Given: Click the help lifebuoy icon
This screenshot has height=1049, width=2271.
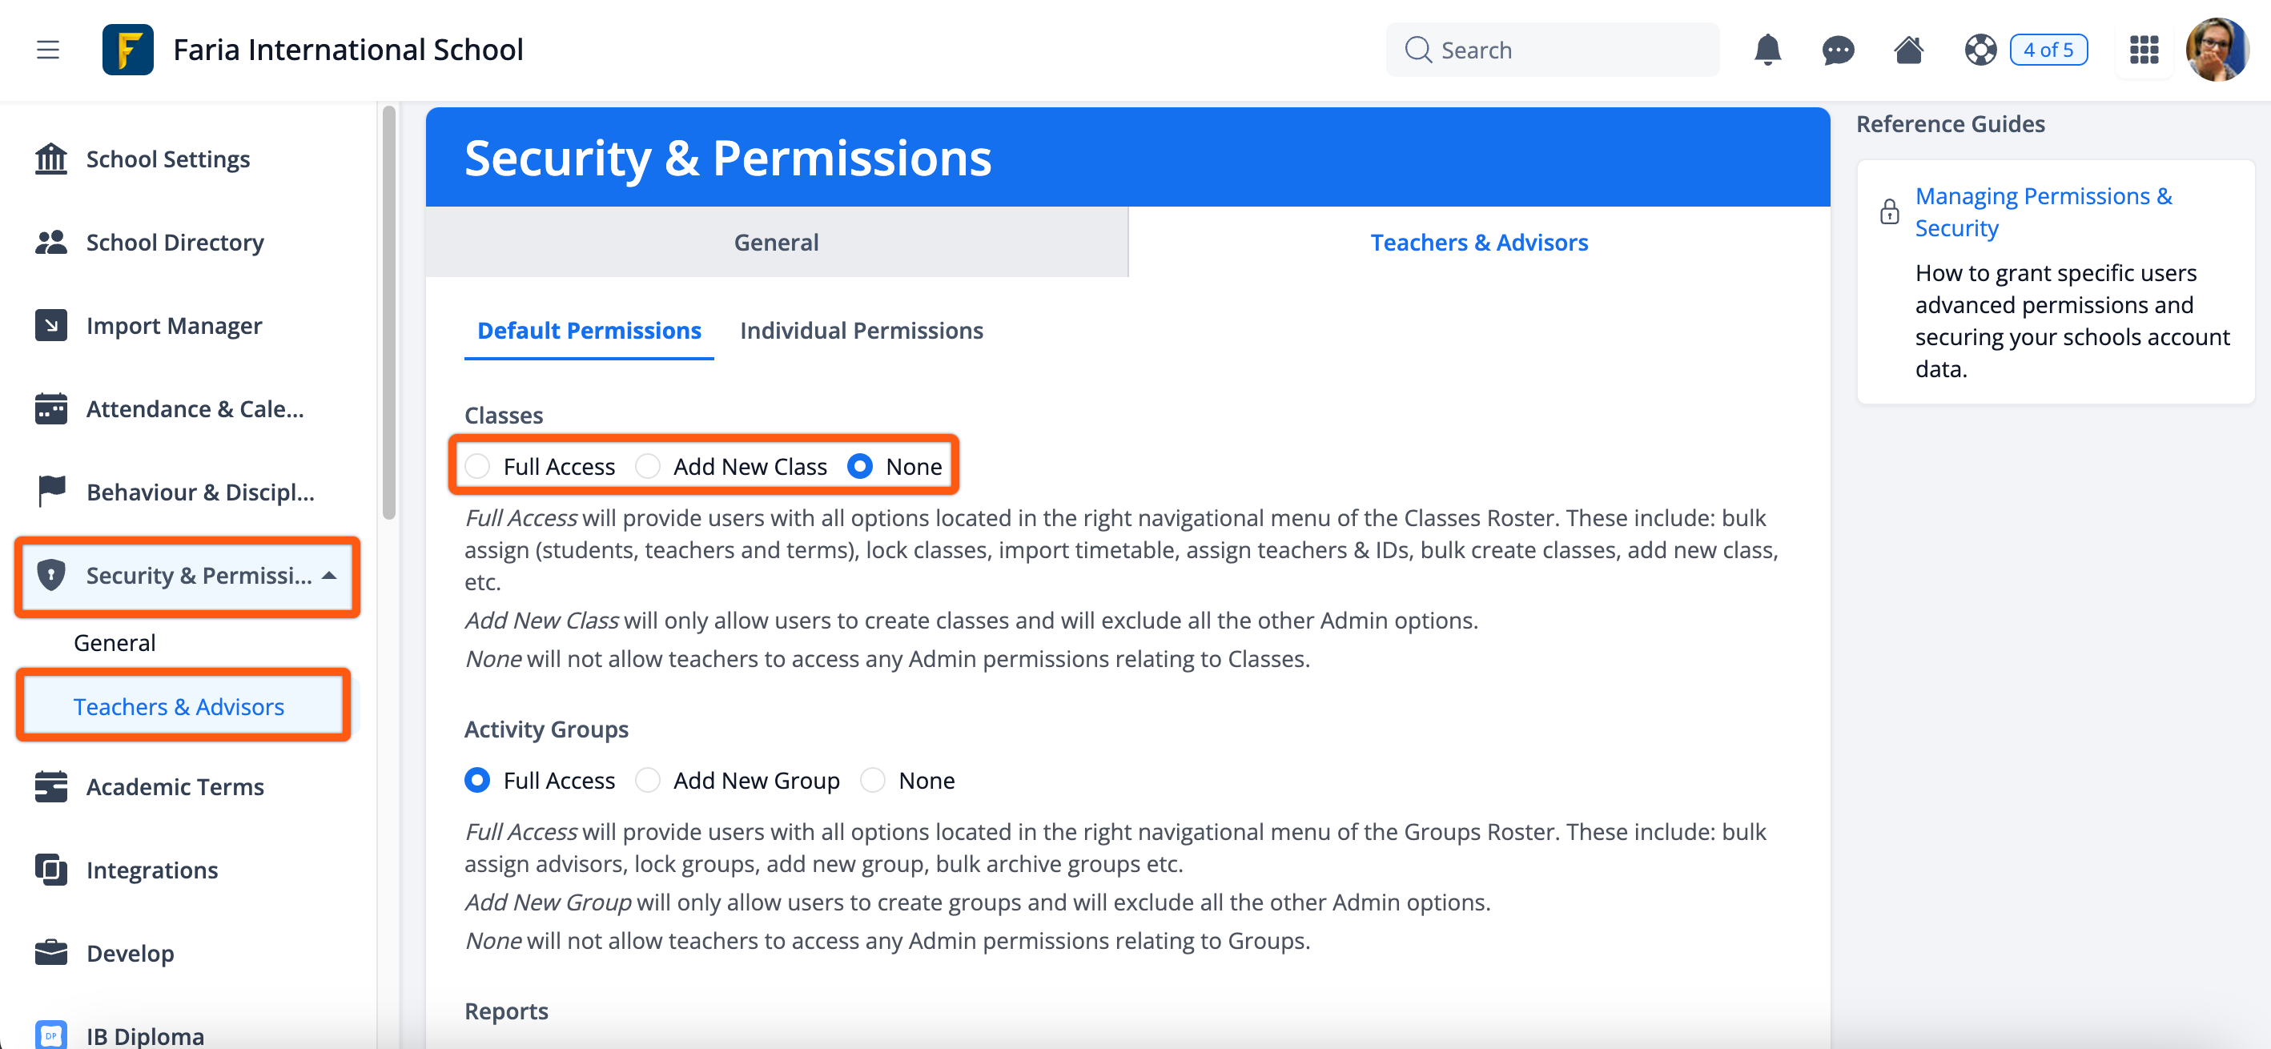Looking at the screenshot, I should 1980,50.
